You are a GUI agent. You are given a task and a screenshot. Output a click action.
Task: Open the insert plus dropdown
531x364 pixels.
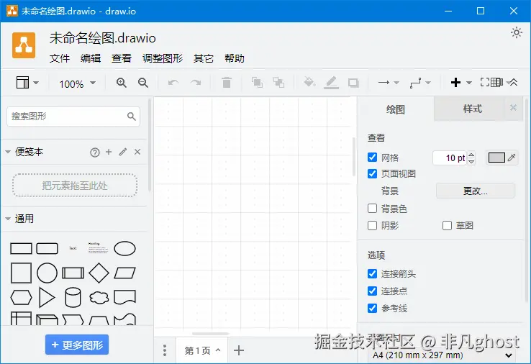461,82
